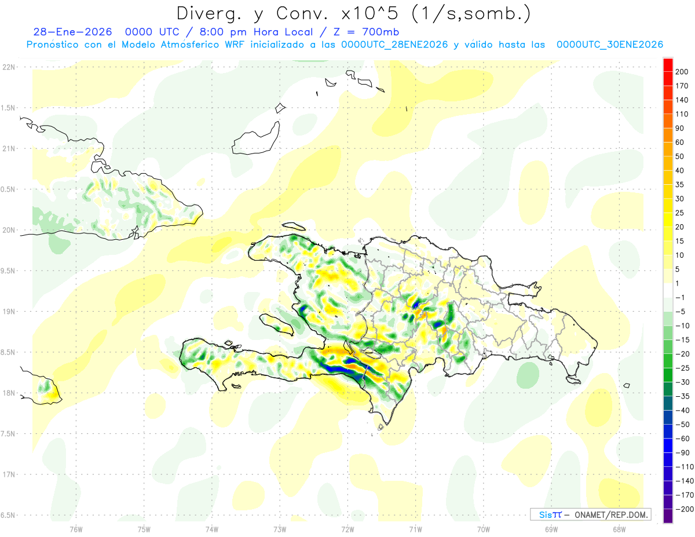Click the '7.5N' latitude label
Image resolution: width=695 pixels, height=537 pixels.
tap(8, 434)
